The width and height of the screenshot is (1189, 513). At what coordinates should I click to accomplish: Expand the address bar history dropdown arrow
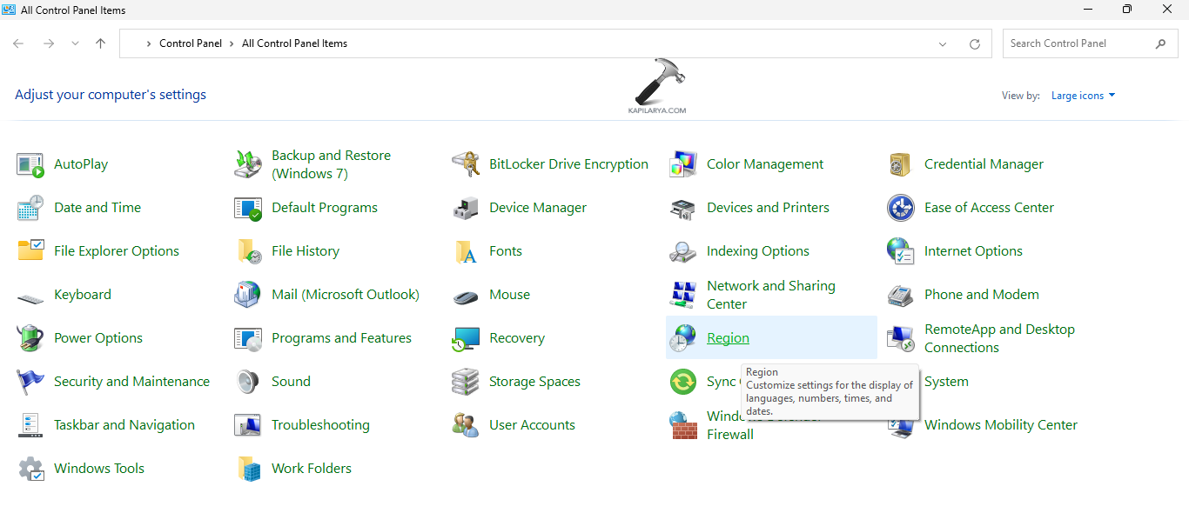943,43
